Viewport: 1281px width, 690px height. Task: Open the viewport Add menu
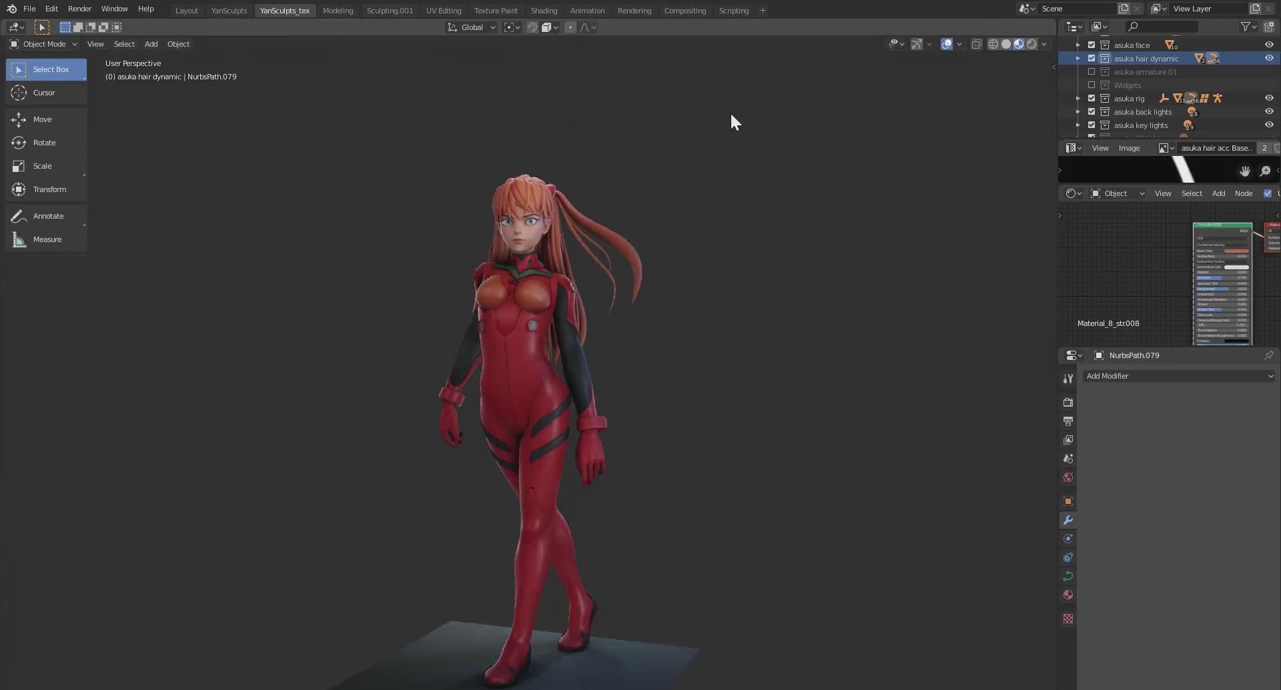[151, 44]
